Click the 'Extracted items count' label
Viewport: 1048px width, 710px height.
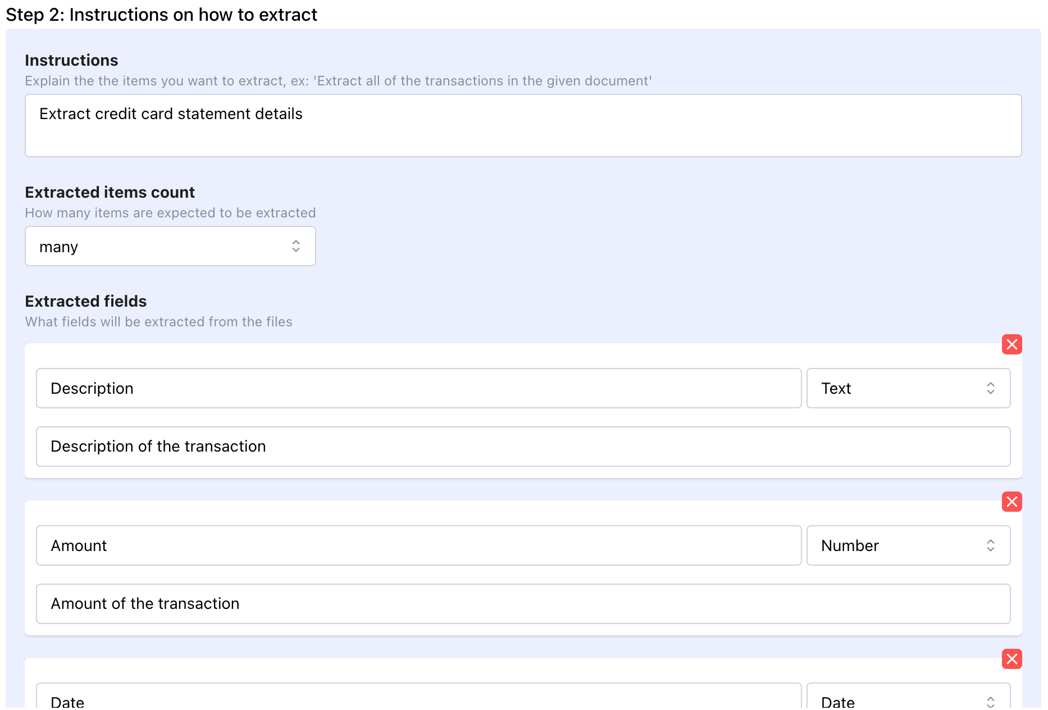(x=110, y=192)
